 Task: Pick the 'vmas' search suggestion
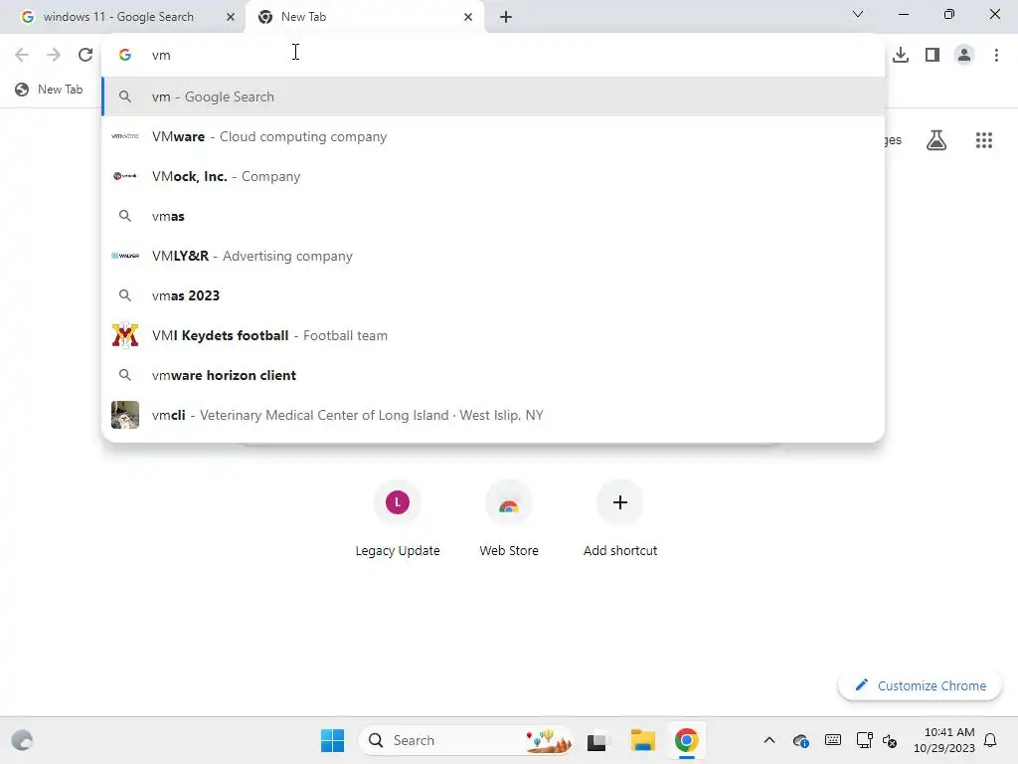(x=493, y=216)
